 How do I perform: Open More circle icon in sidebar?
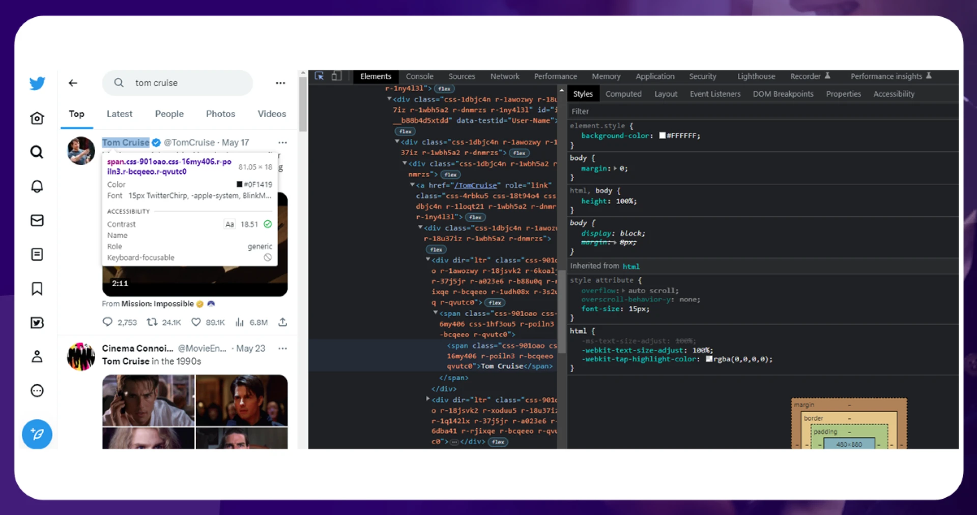coord(37,391)
